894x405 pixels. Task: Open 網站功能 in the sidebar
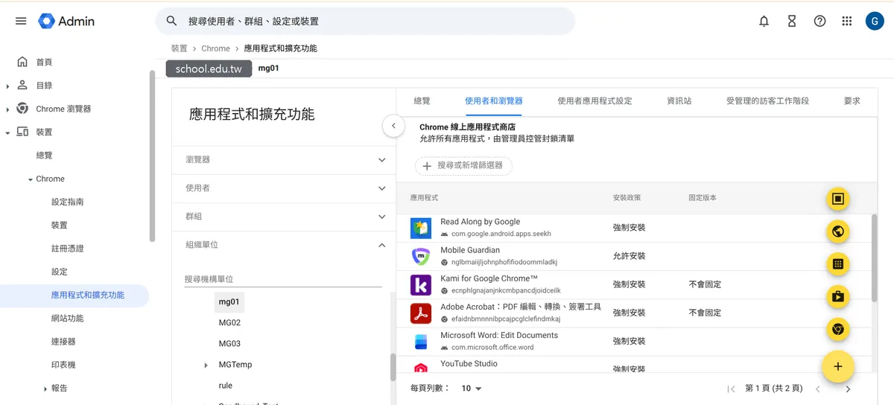point(67,319)
